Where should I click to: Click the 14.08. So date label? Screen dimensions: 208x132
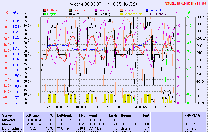pos(159,107)
